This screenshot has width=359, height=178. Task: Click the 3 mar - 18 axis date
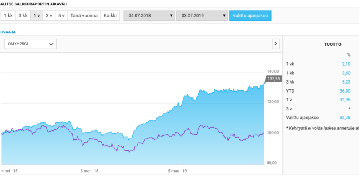tap(89, 170)
